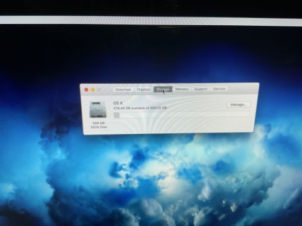The width and height of the screenshot is (302, 226).
Task: Select the Storage tab
Action: tap(163, 89)
